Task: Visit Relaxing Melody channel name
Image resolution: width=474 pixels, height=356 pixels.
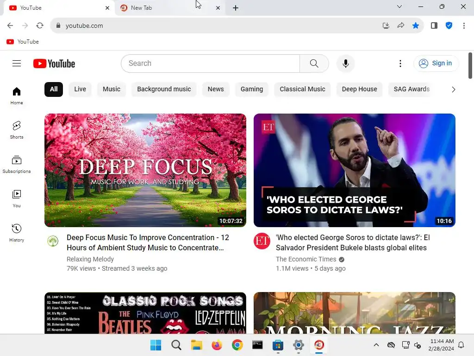Action: click(90, 259)
